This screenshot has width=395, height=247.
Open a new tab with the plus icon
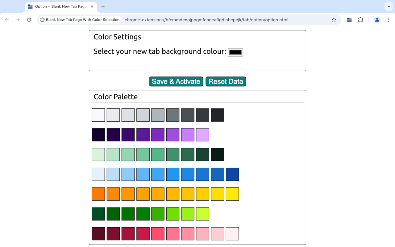[103, 6]
